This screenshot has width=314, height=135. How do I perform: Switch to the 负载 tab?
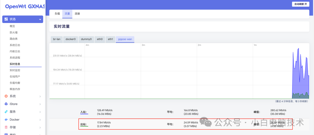click(57, 14)
